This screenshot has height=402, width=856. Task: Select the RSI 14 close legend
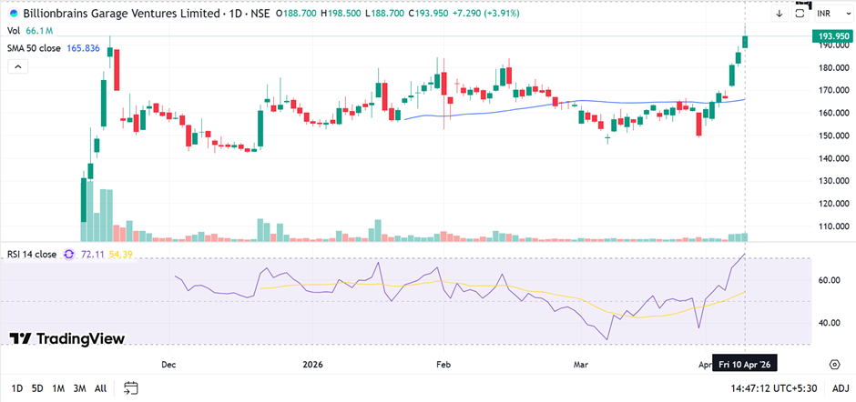coord(32,254)
